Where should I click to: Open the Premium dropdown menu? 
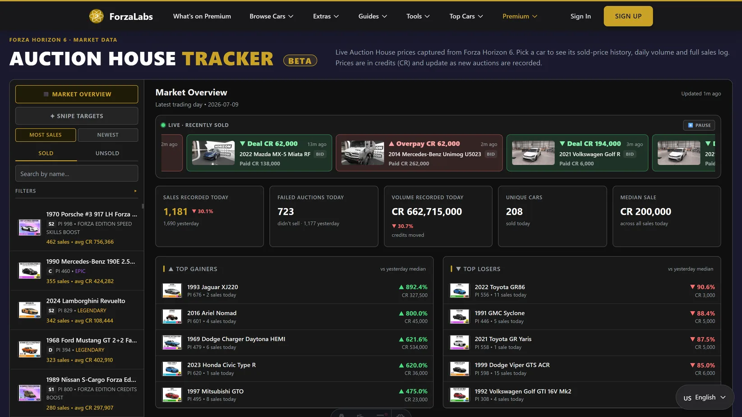[x=520, y=16]
